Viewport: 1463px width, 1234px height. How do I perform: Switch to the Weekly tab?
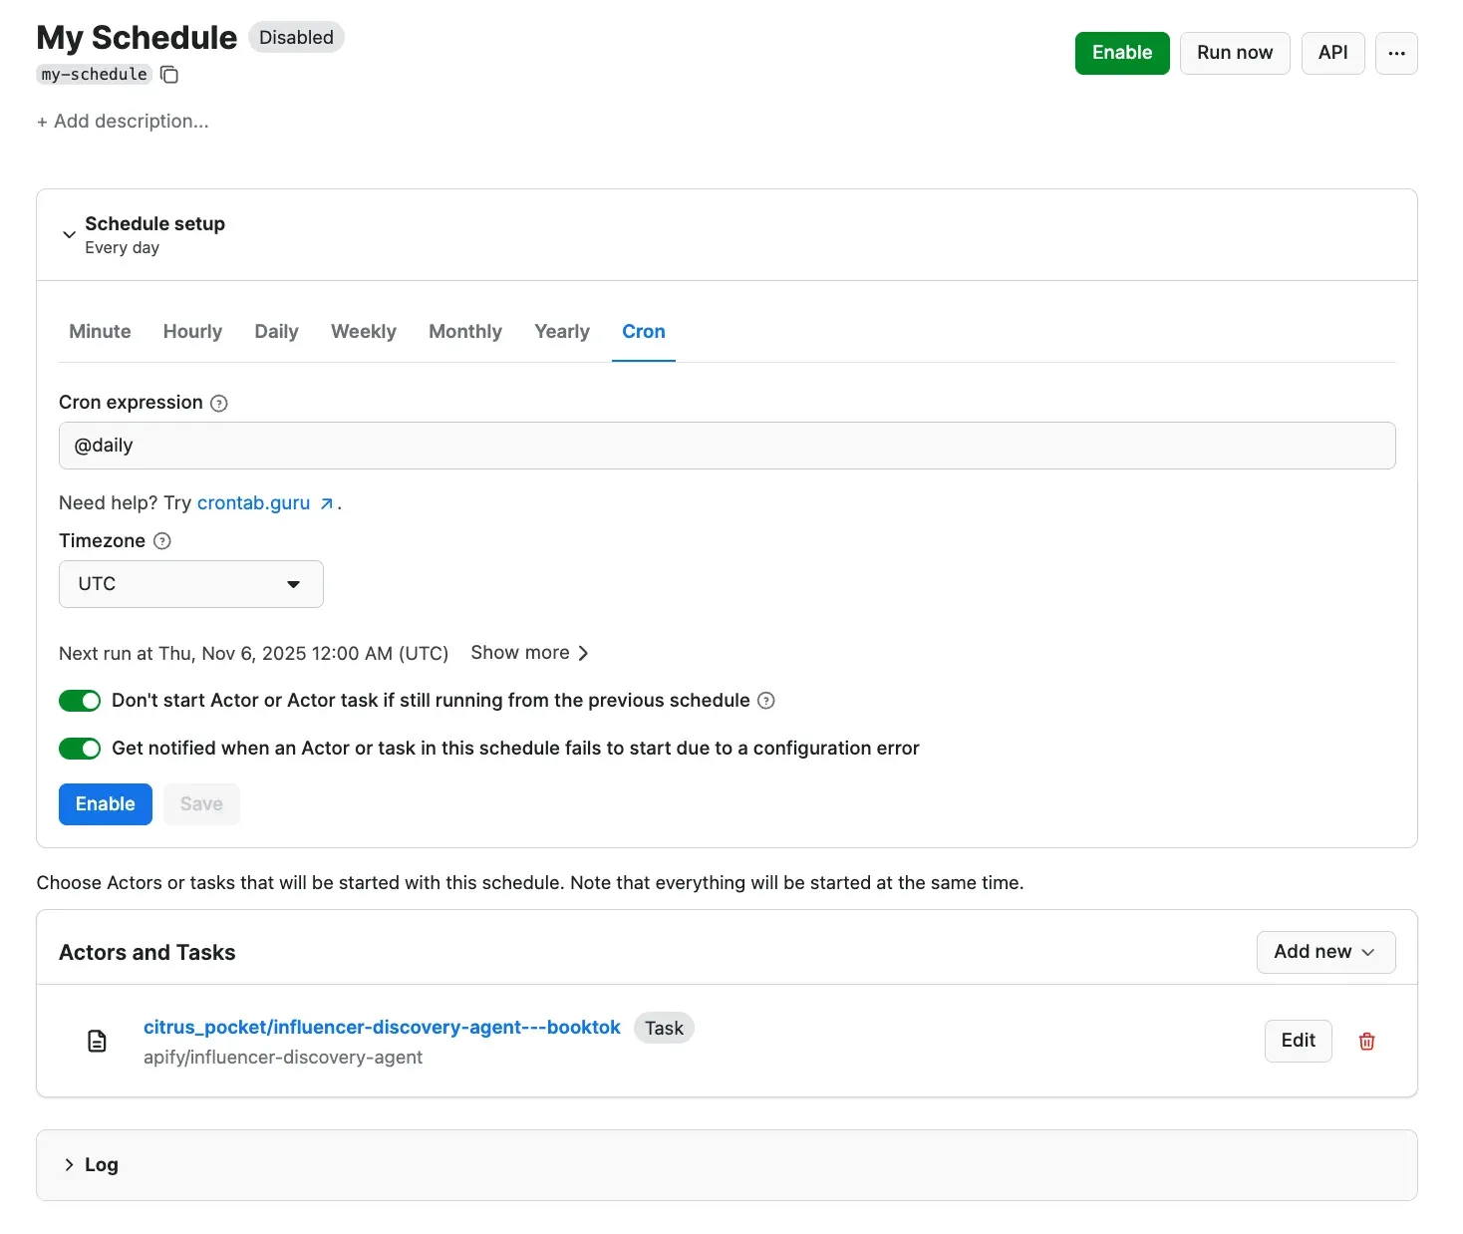tap(364, 332)
